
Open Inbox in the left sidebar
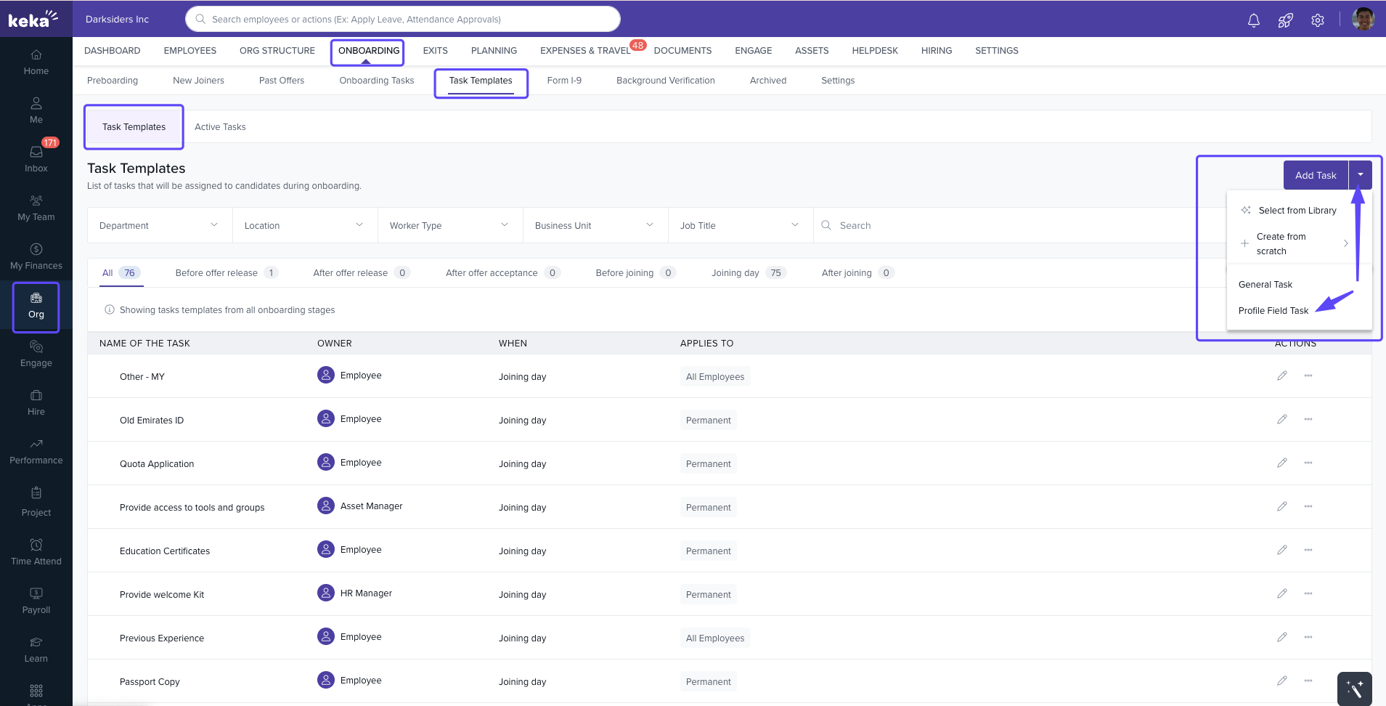click(36, 158)
